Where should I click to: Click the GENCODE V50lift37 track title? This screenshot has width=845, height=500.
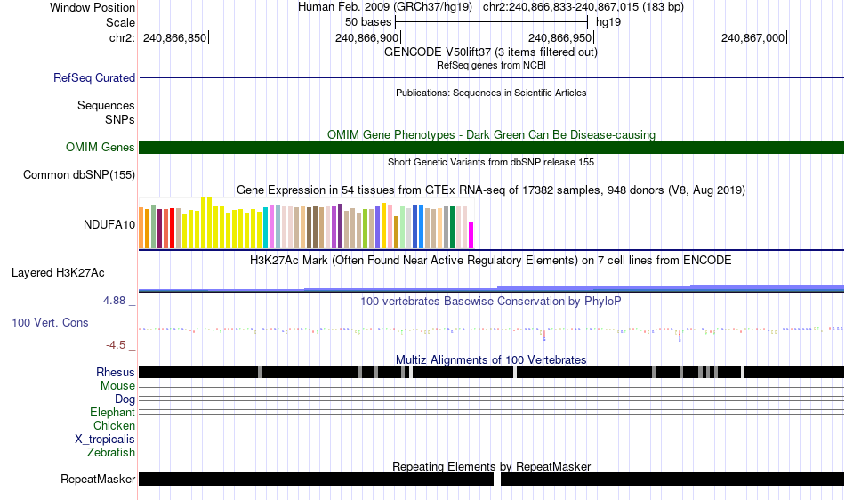[x=491, y=52]
